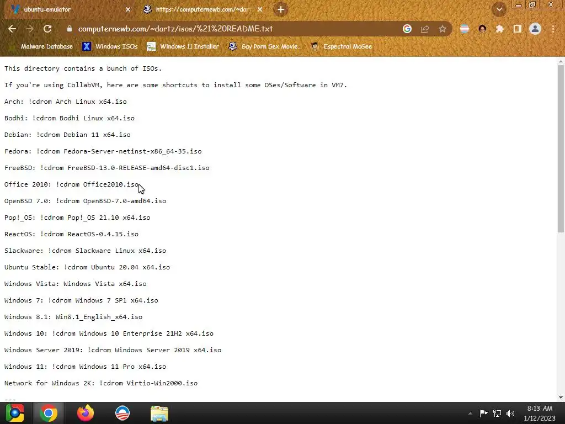
Task: Click the 'Ubuntu Stable' line
Action: (x=87, y=268)
